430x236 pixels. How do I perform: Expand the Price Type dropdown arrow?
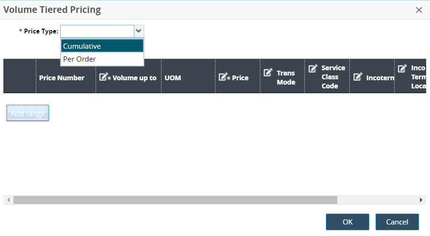139,31
